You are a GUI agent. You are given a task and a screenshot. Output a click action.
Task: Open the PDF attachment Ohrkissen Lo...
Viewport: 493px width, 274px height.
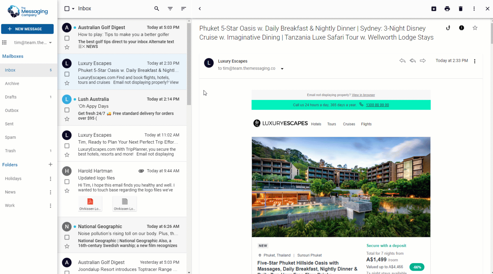pos(90,204)
